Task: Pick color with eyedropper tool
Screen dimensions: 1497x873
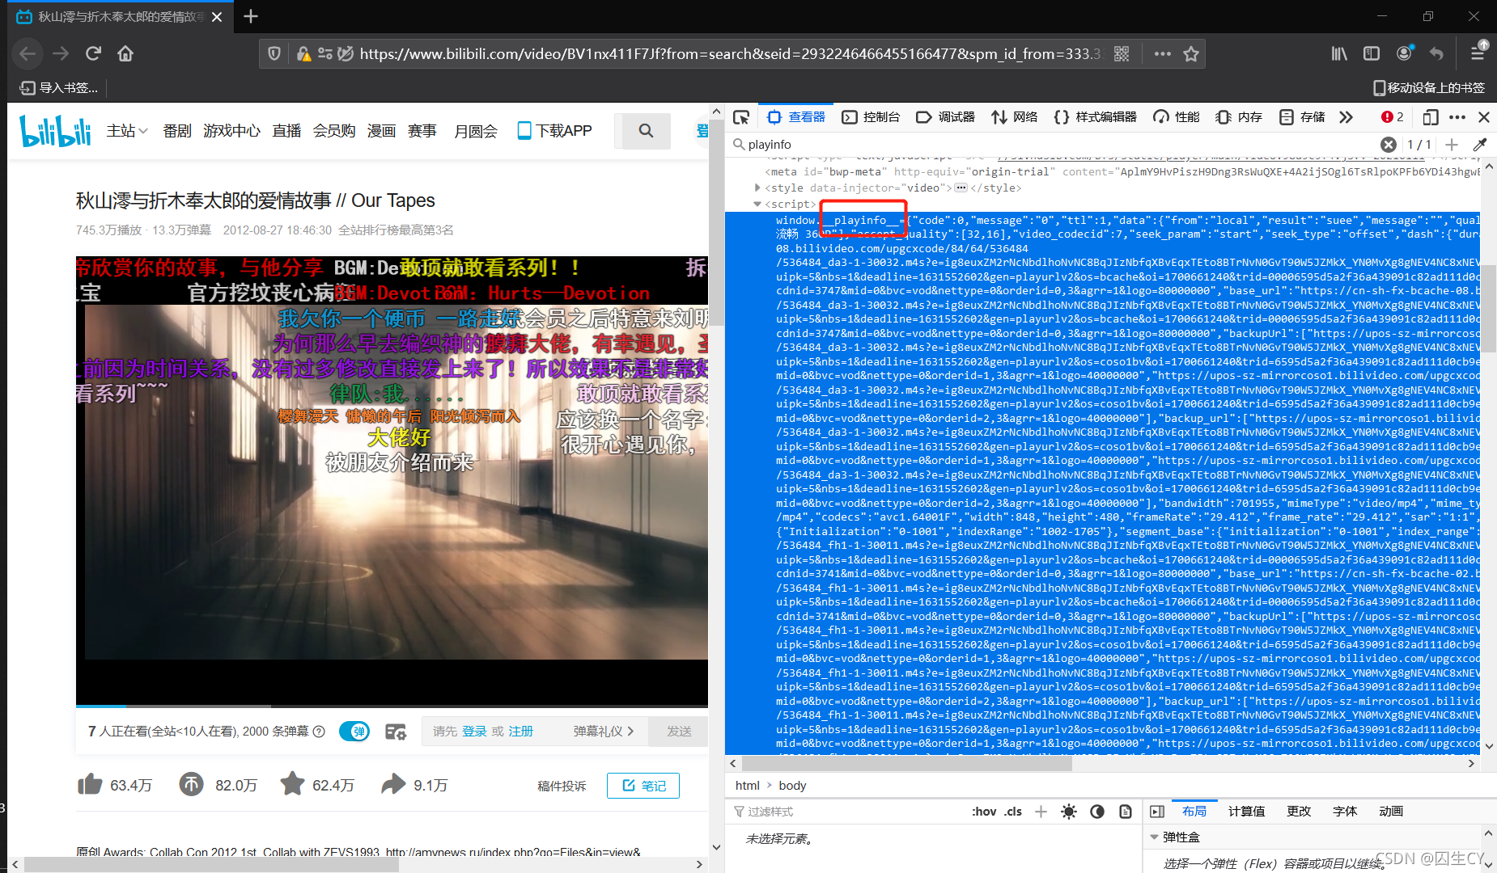Action: (1480, 145)
